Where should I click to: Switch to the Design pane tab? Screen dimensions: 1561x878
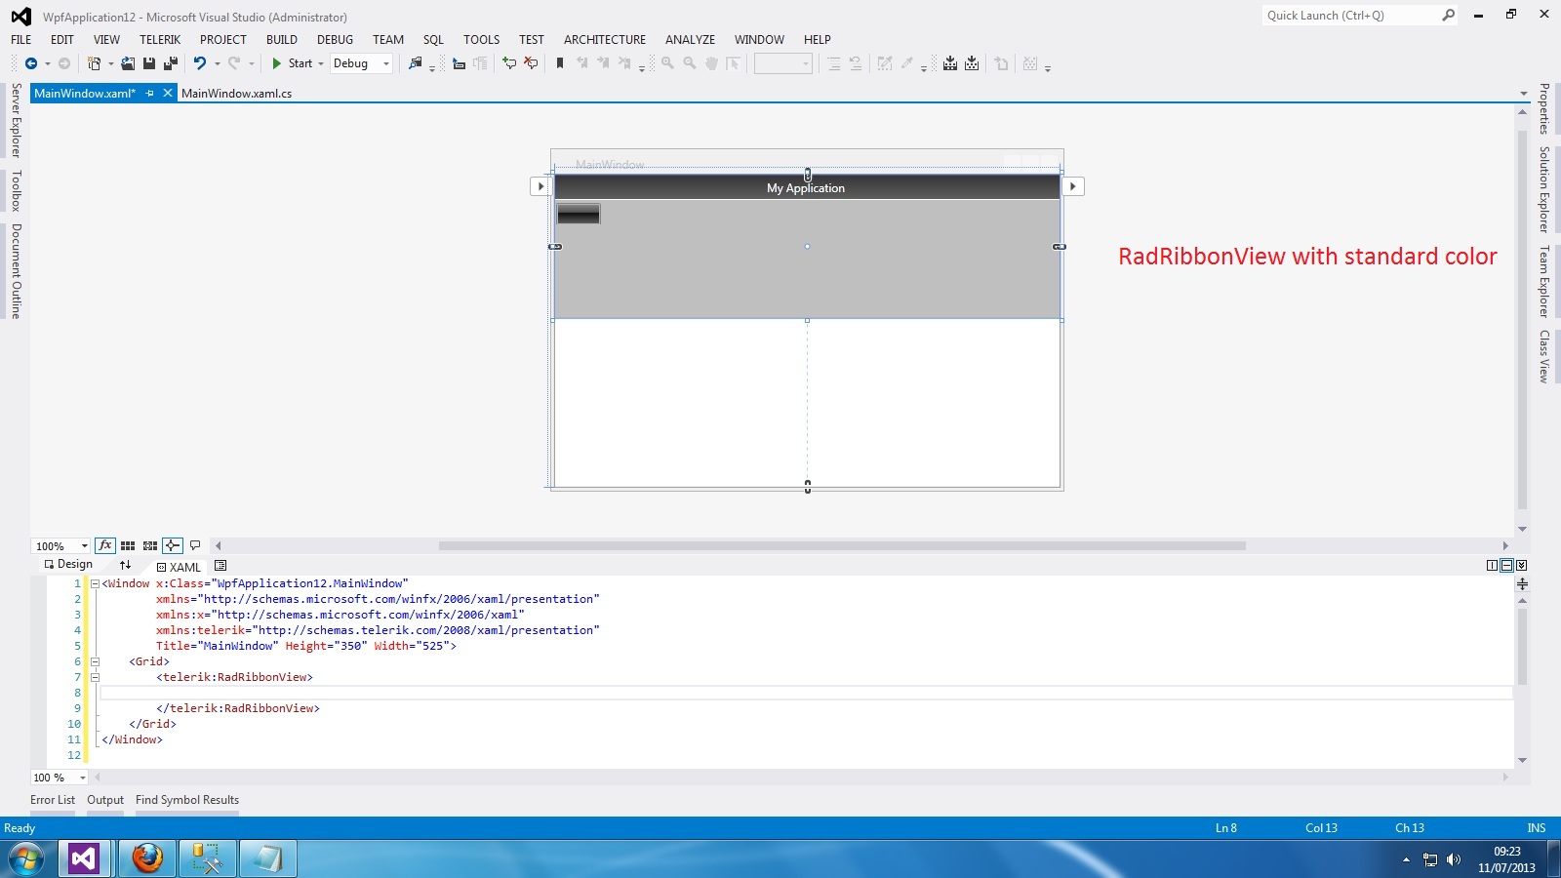tap(68, 565)
